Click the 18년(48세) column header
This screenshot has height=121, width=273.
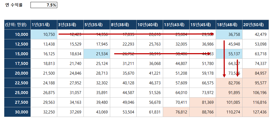pyautogui.click(x=229, y=25)
